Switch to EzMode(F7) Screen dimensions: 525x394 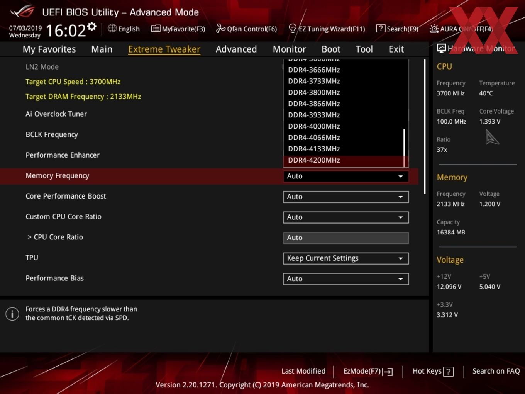[x=368, y=371]
